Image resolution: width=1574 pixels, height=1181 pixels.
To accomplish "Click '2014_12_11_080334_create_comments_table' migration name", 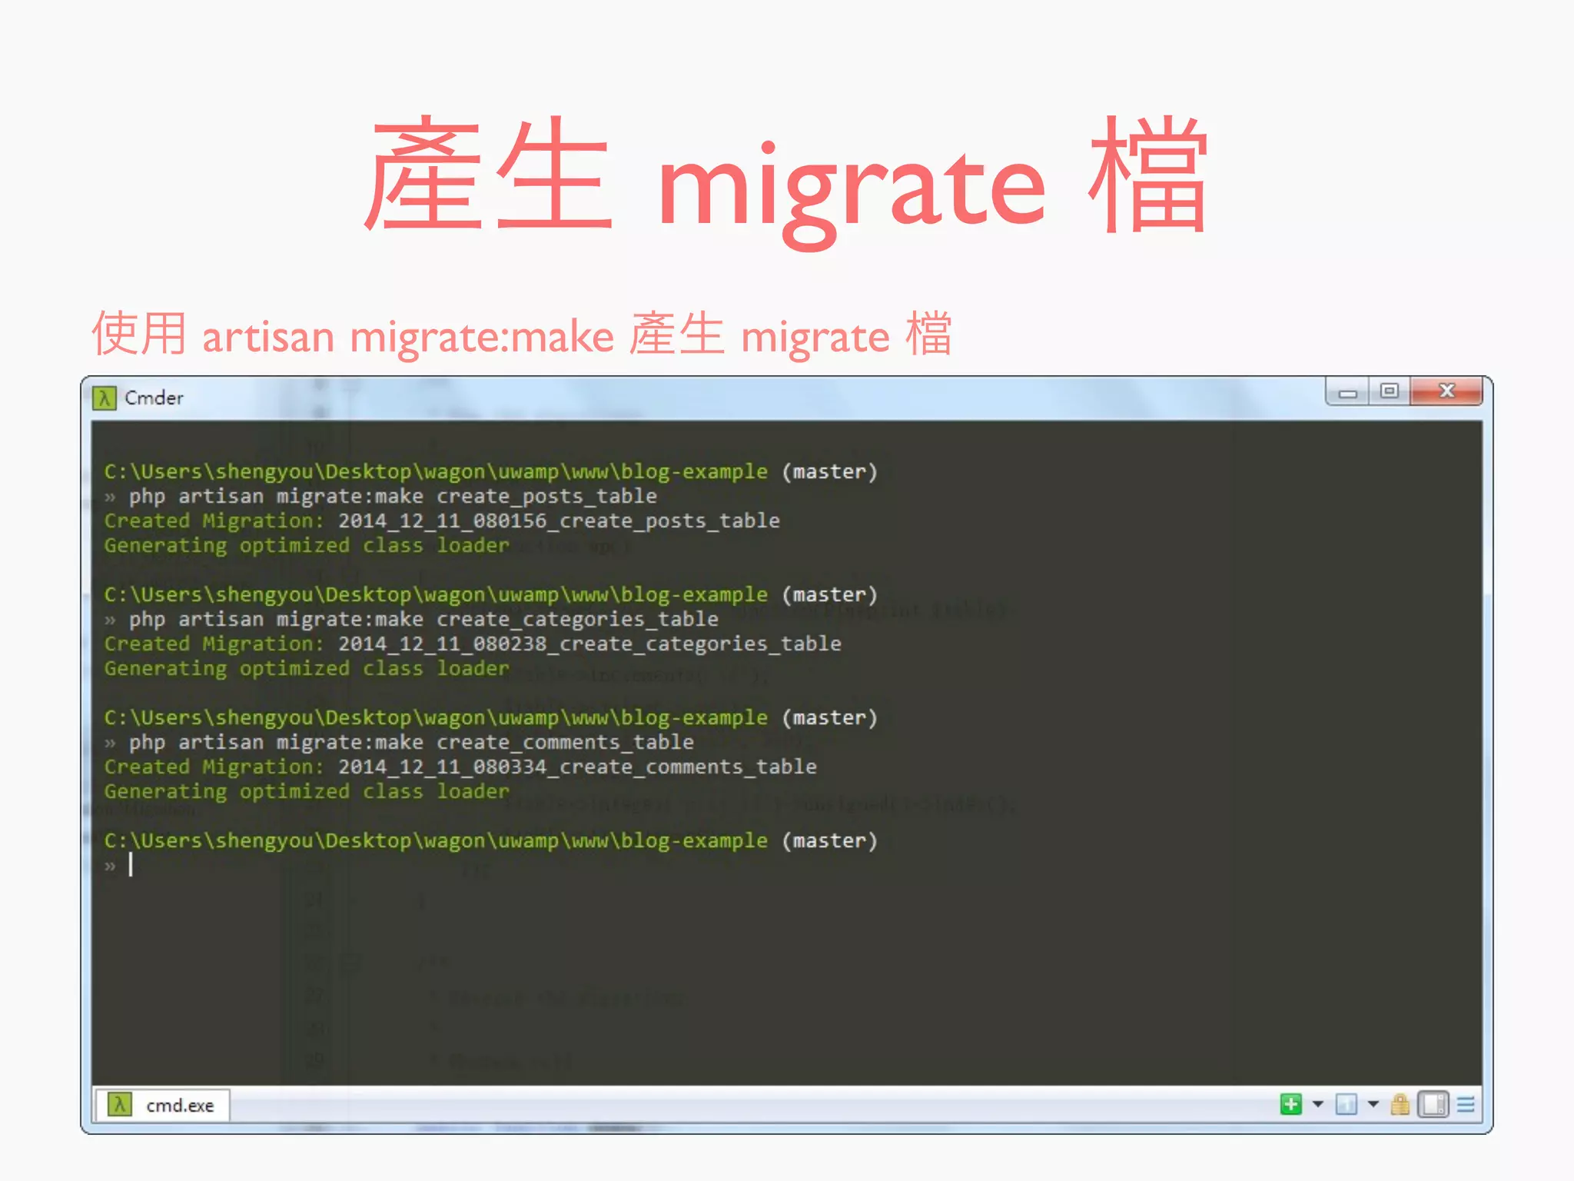I will click(x=577, y=767).
